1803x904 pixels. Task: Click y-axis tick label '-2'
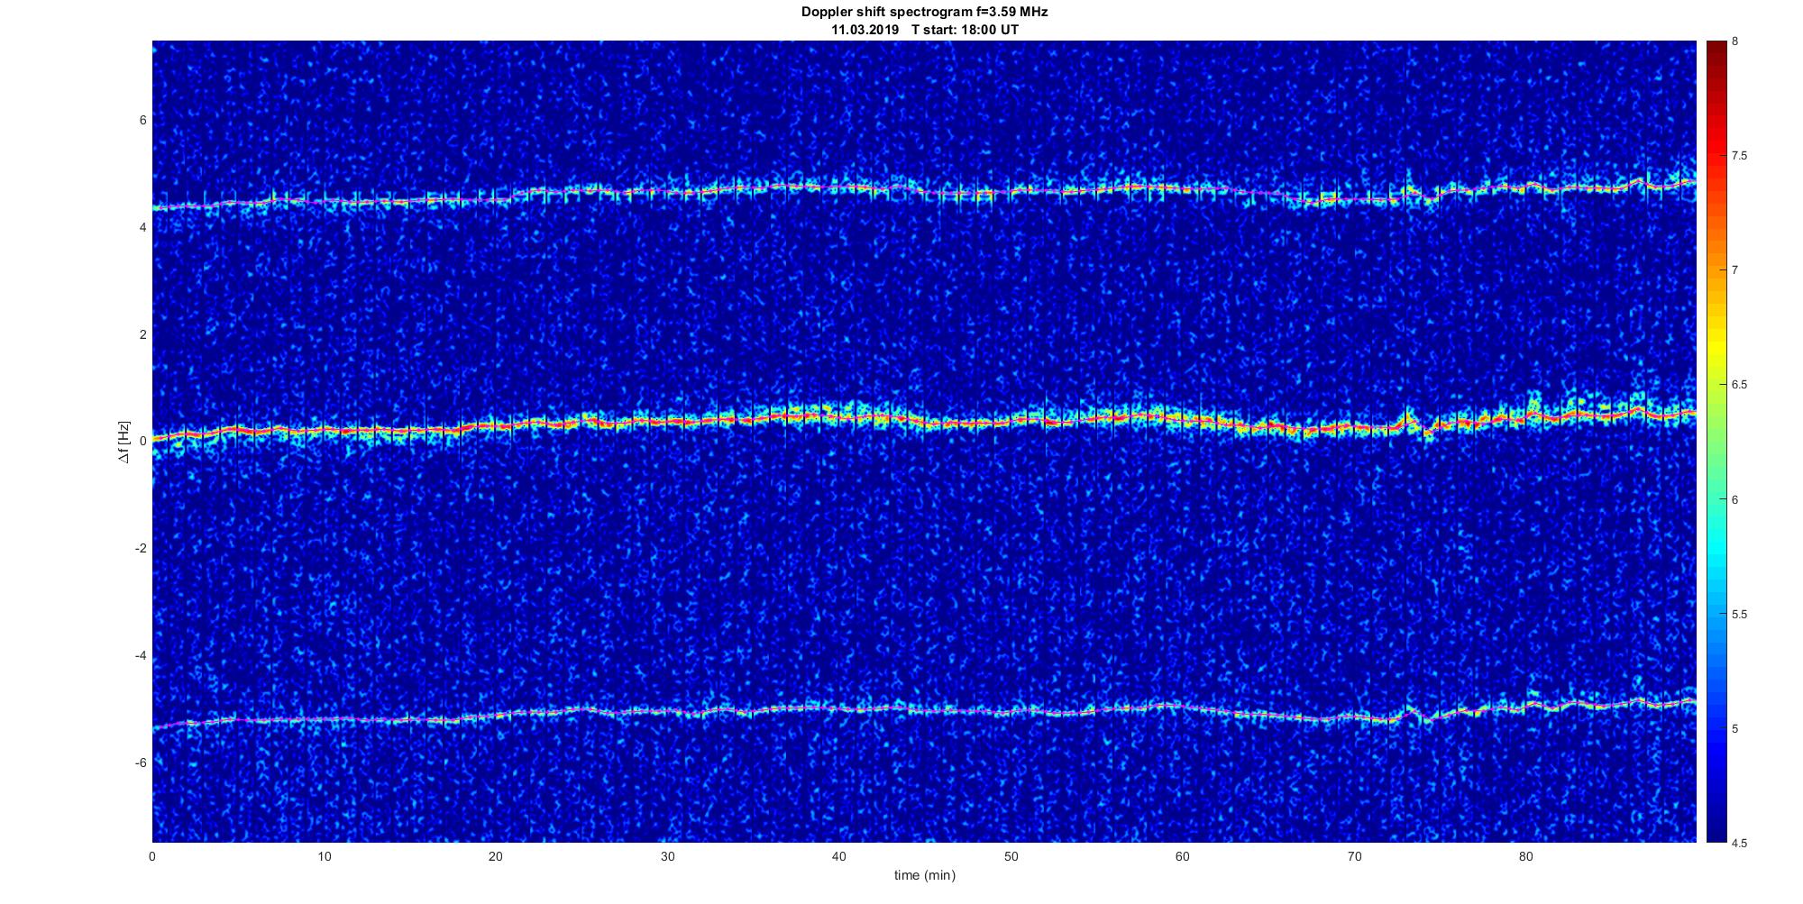pos(142,549)
